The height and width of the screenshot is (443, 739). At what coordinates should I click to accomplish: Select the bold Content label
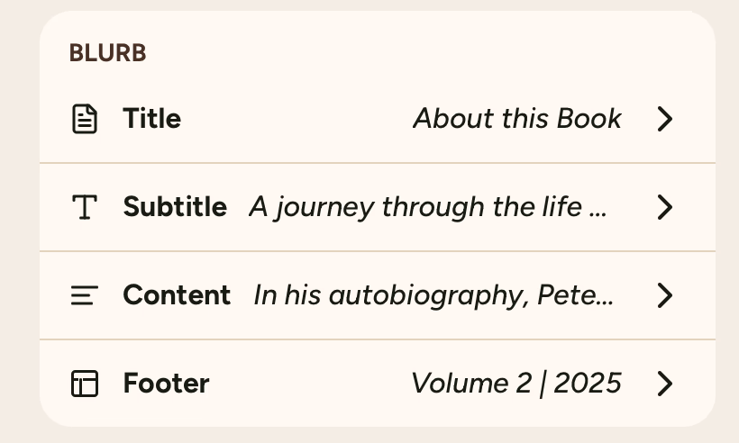(x=177, y=295)
